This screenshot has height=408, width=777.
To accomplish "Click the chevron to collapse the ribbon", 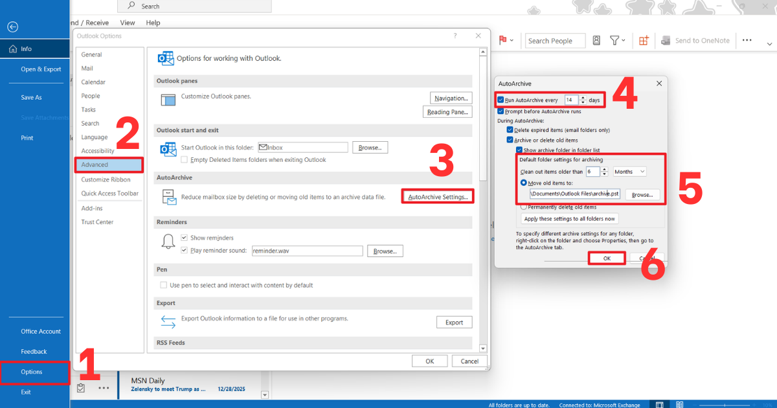I will click(769, 43).
